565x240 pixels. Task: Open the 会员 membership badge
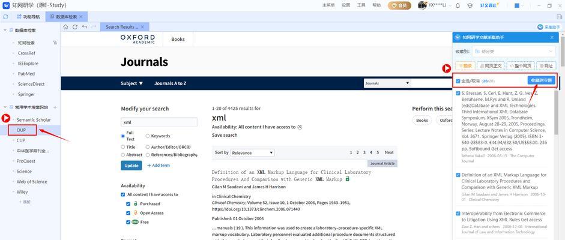pyautogui.click(x=399, y=5)
